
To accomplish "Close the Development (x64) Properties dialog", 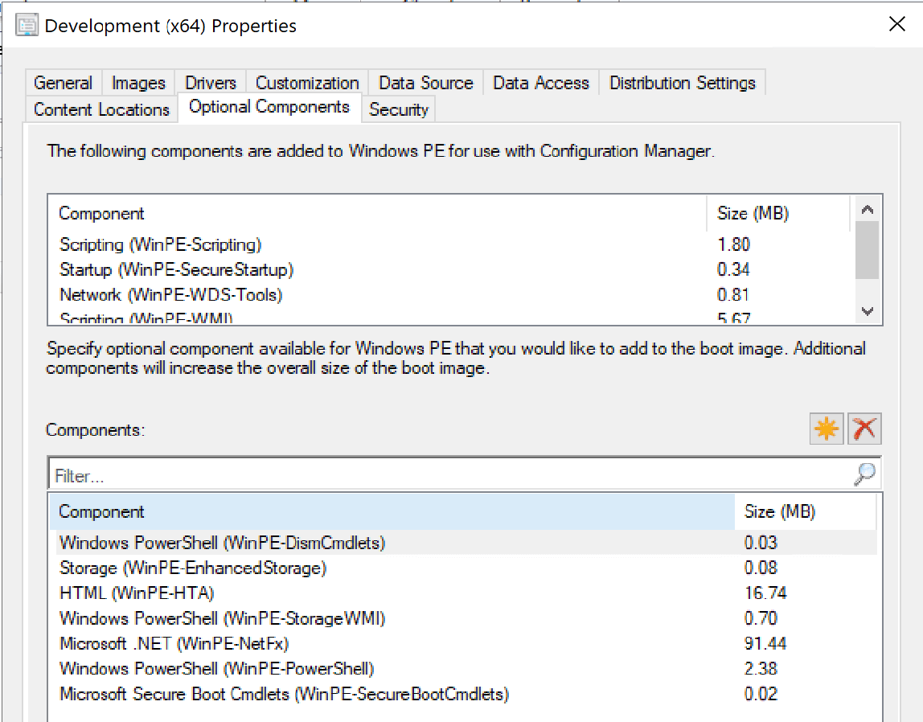I will [896, 24].
